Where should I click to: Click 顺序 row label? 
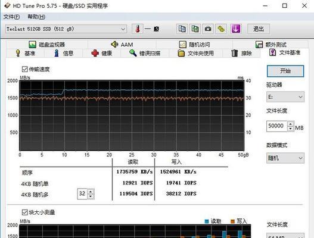[27, 173]
